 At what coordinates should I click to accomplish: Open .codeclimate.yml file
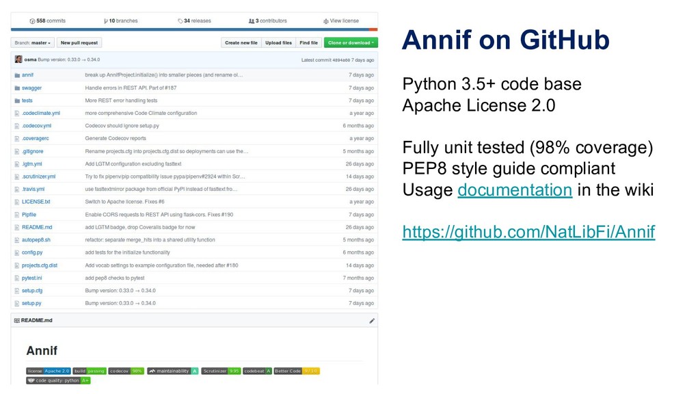pos(40,113)
